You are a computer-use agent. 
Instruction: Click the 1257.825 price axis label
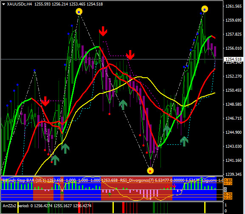(x=234, y=34)
